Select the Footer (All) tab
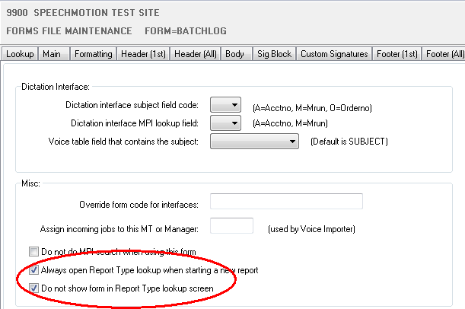The width and height of the screenshot is (465, 309). click(x=445, y=54)
